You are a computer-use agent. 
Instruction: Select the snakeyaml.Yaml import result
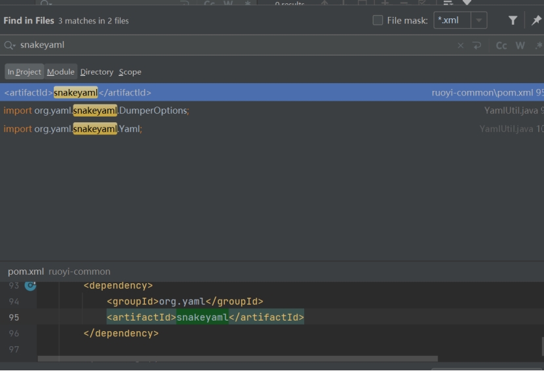coord(197,129)
